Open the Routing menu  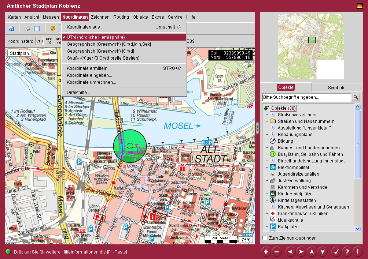coord(121,17)
